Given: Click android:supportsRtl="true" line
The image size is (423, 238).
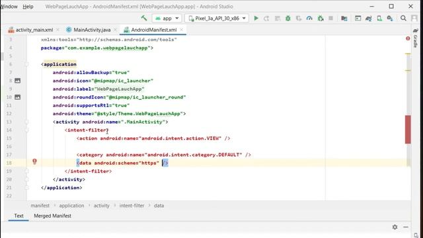Looking at the screenshot, I should pos(91,105).
